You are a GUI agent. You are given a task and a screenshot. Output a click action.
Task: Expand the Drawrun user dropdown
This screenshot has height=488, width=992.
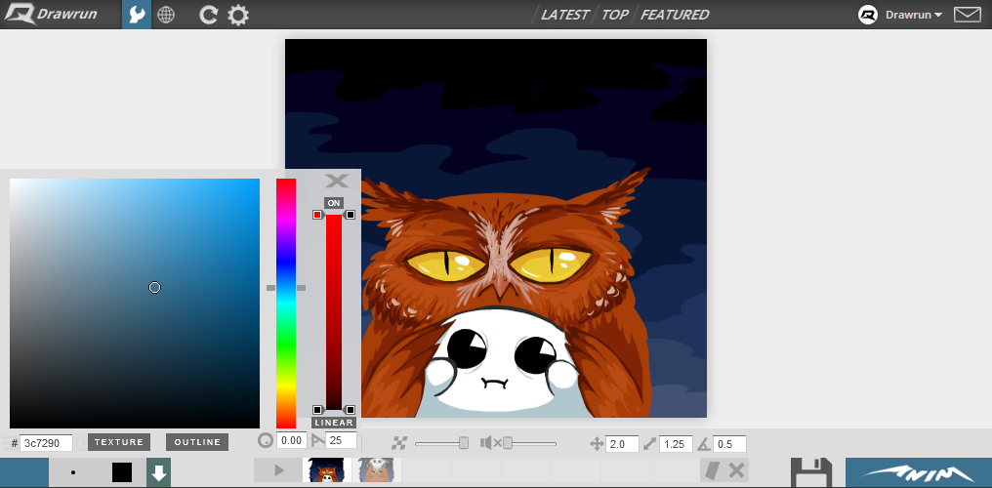[x=914, y=15]
